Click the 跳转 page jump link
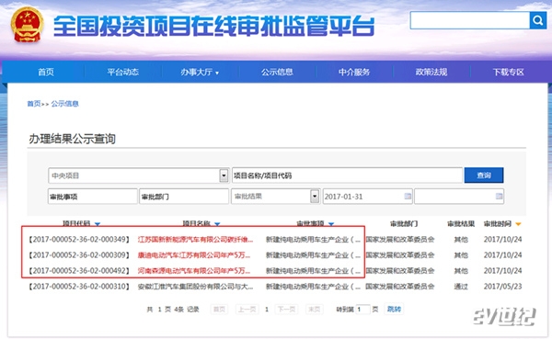This screenshot has height=339, width=552. click(x=394, y=309)
